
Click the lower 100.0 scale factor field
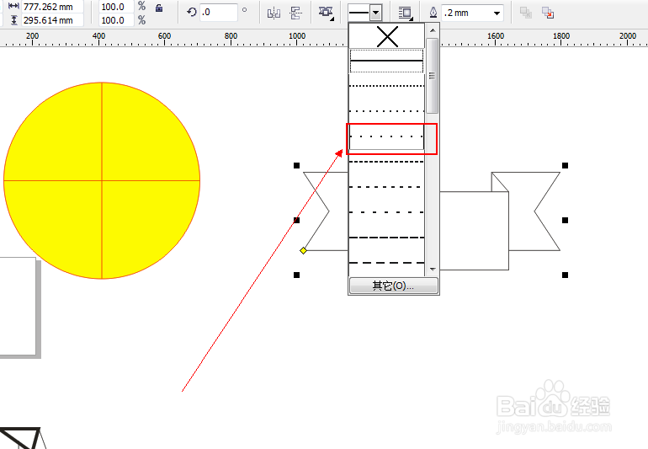click(x=116, y=20)
